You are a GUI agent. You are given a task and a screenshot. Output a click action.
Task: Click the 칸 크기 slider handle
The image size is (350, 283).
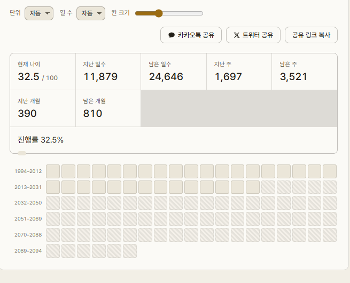click(159, 13)
